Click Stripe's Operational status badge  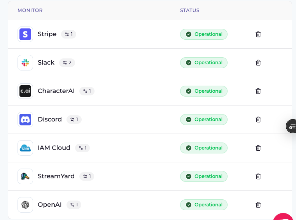point(204,34)
